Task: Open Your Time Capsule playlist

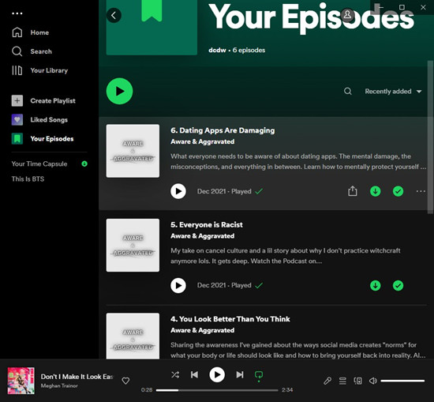Action: coord(39,163)
